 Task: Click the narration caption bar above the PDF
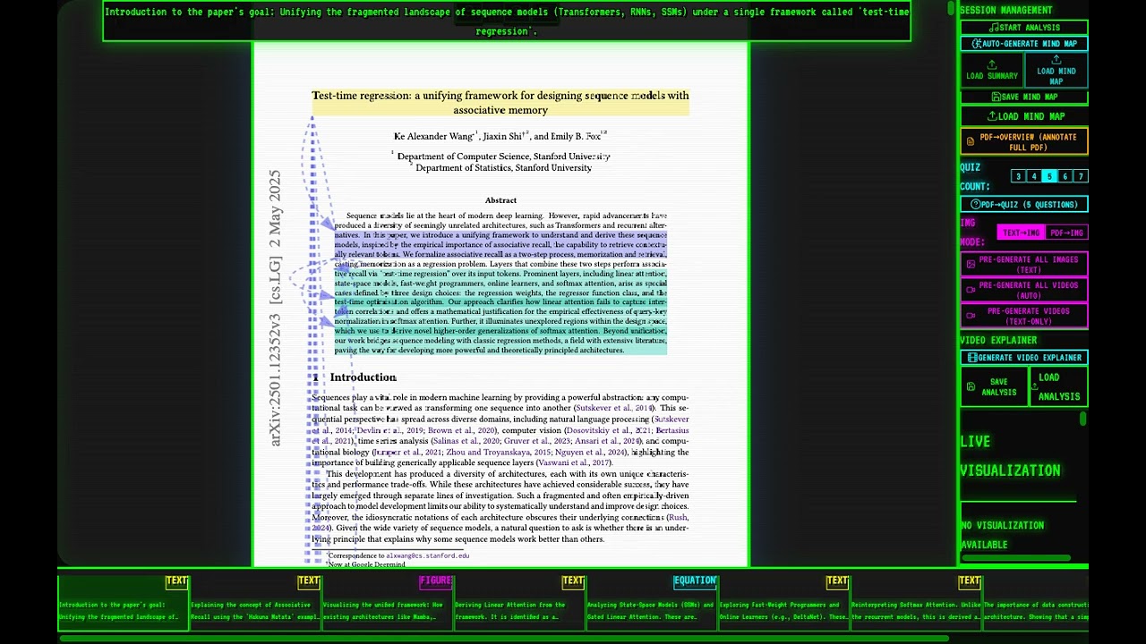click(507, 21)
